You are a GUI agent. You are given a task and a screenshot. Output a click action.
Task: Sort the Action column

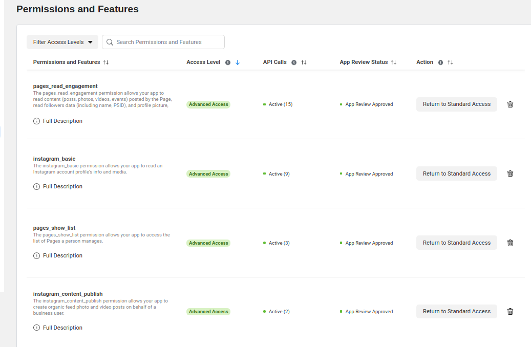pos(450,62)
